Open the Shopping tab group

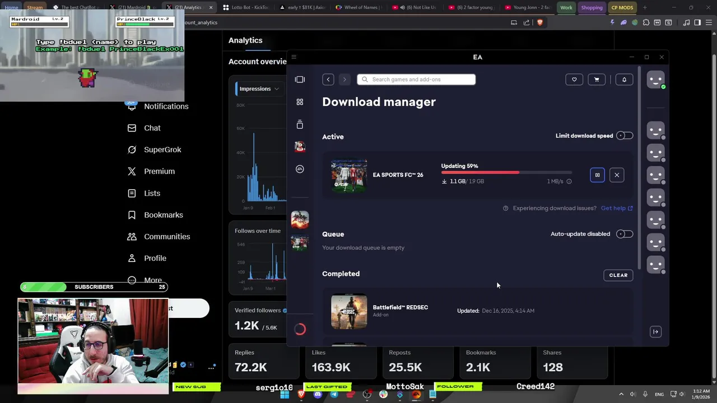pyautogui.click(x=592, y=8)
